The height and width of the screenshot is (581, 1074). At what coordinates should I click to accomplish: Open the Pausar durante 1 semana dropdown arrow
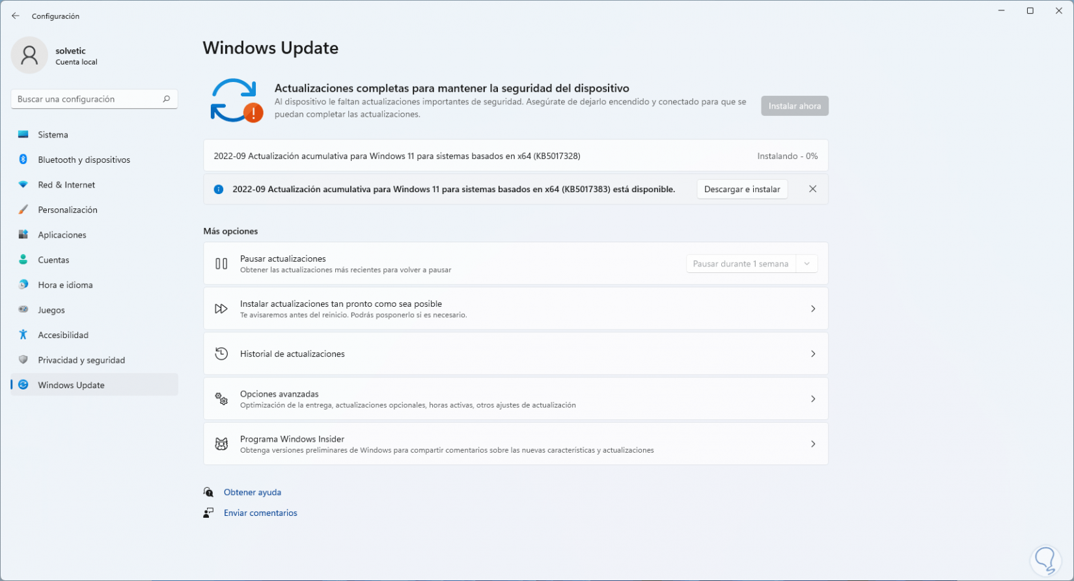coord(807,264)
